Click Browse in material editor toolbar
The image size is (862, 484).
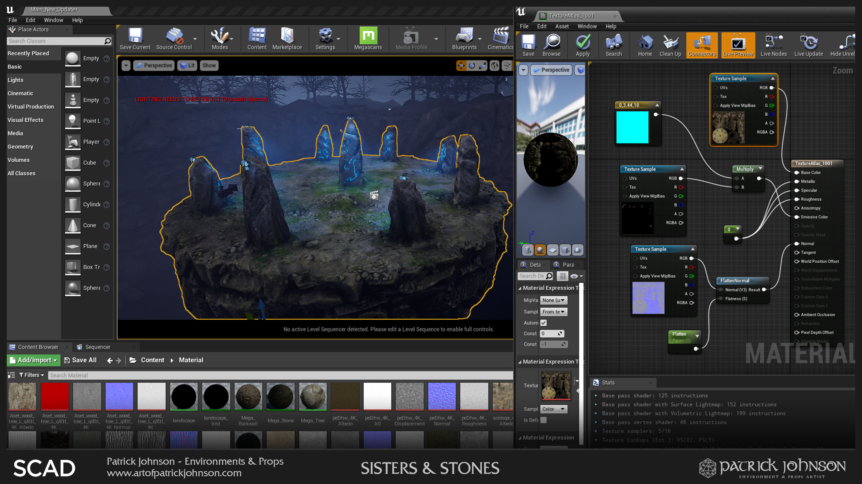[x=551, y=45]
